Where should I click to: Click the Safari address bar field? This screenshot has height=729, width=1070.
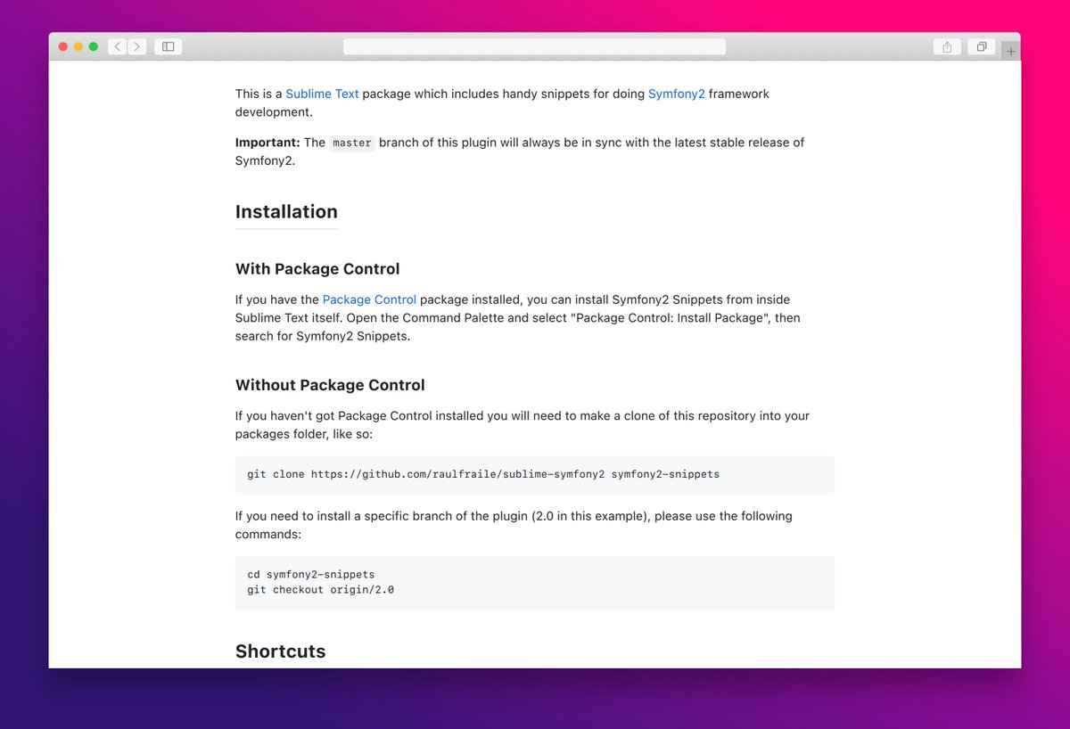pyautogui.click(x=534, y=46)
